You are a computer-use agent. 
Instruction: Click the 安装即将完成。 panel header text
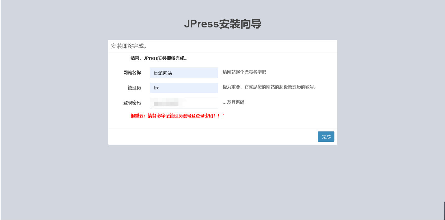tap(129, 46)
